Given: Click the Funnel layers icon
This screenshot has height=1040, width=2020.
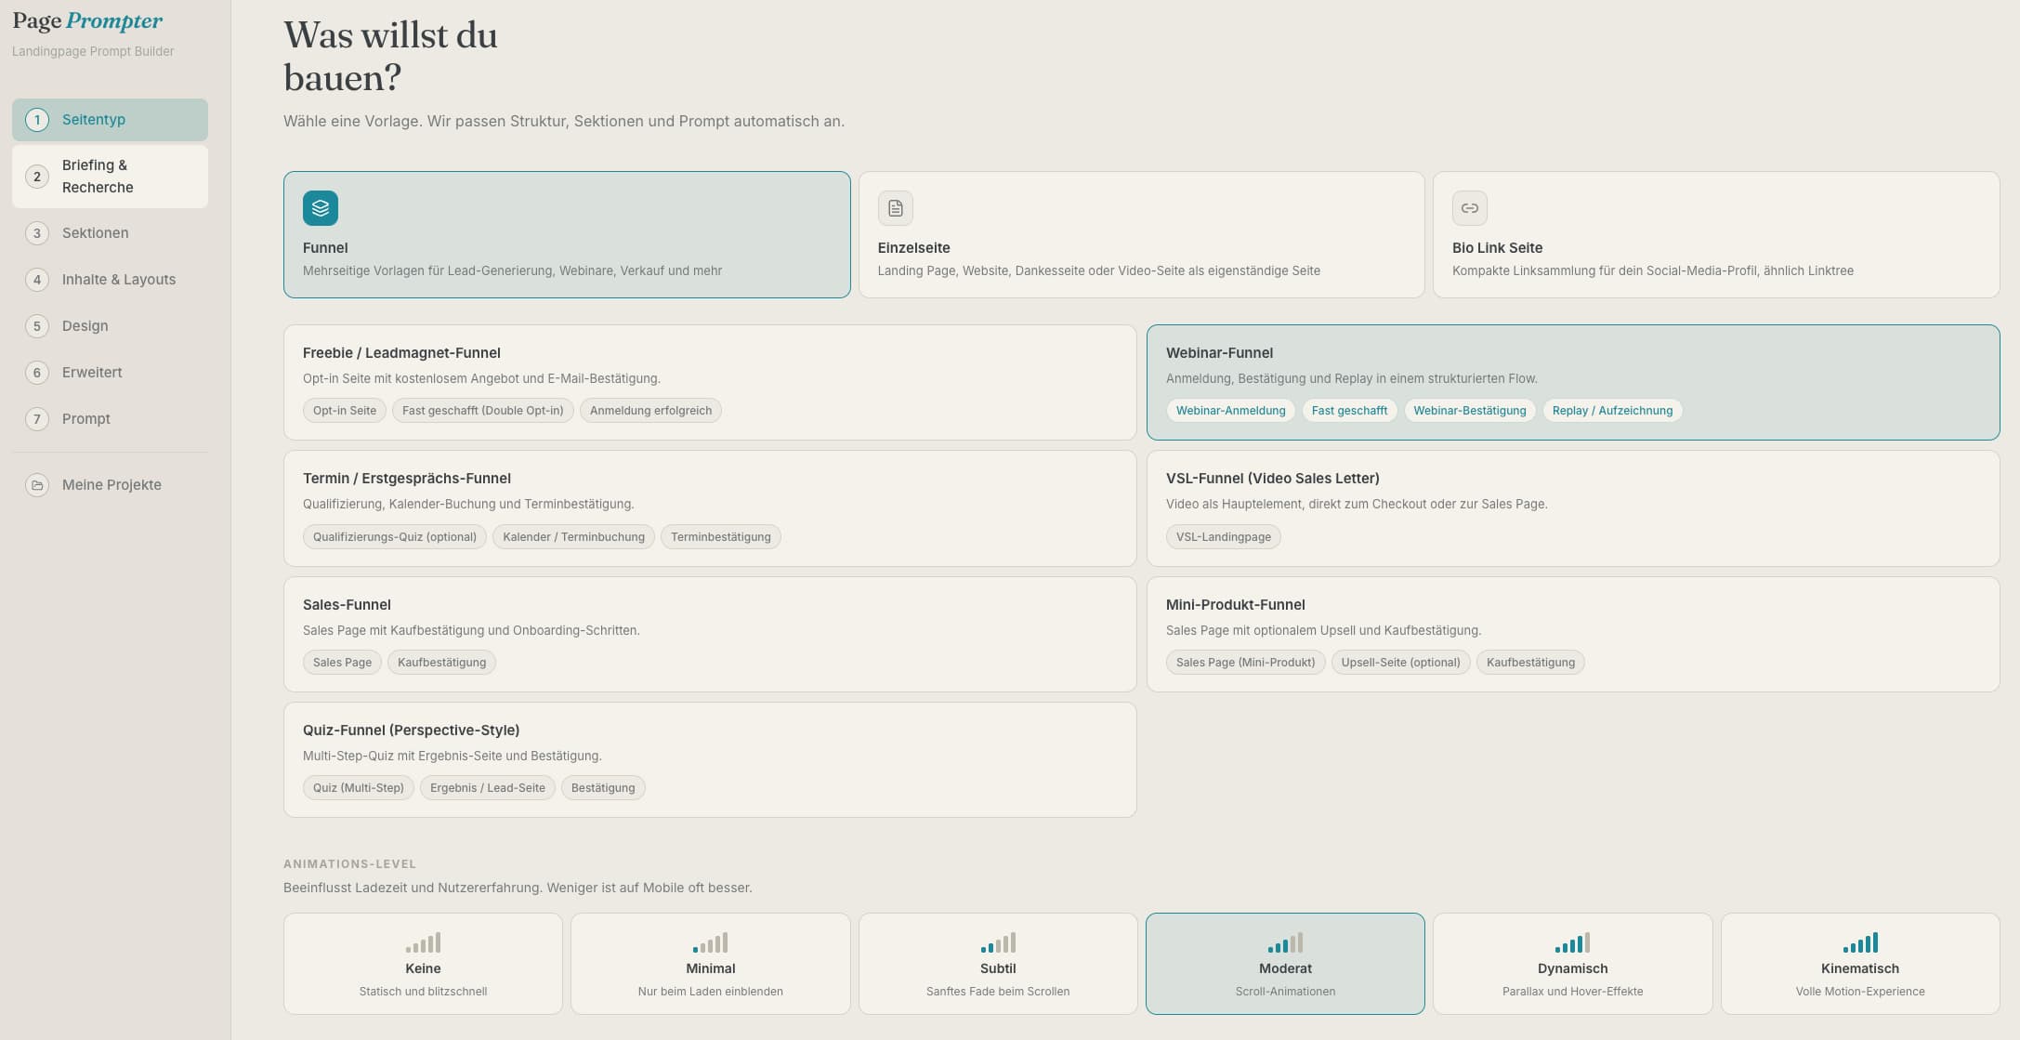Looking at the screenshot, I should (x=321, y=208).
